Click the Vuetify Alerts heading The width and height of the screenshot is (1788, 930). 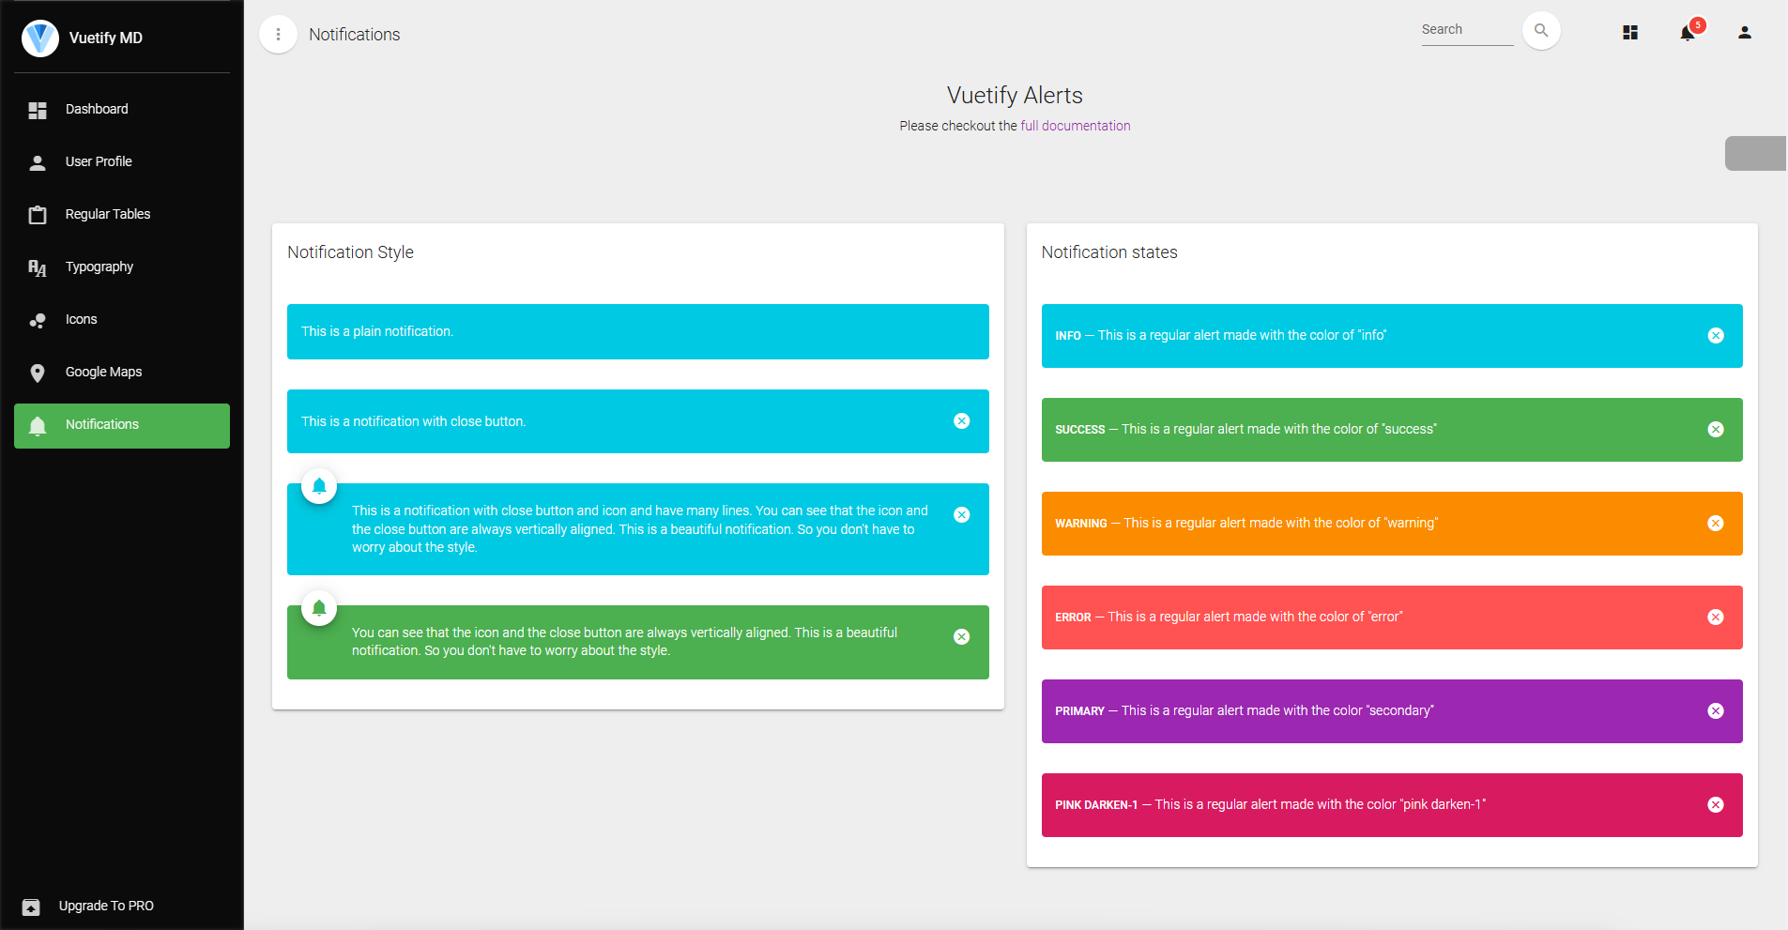(x=1015, y=96)
